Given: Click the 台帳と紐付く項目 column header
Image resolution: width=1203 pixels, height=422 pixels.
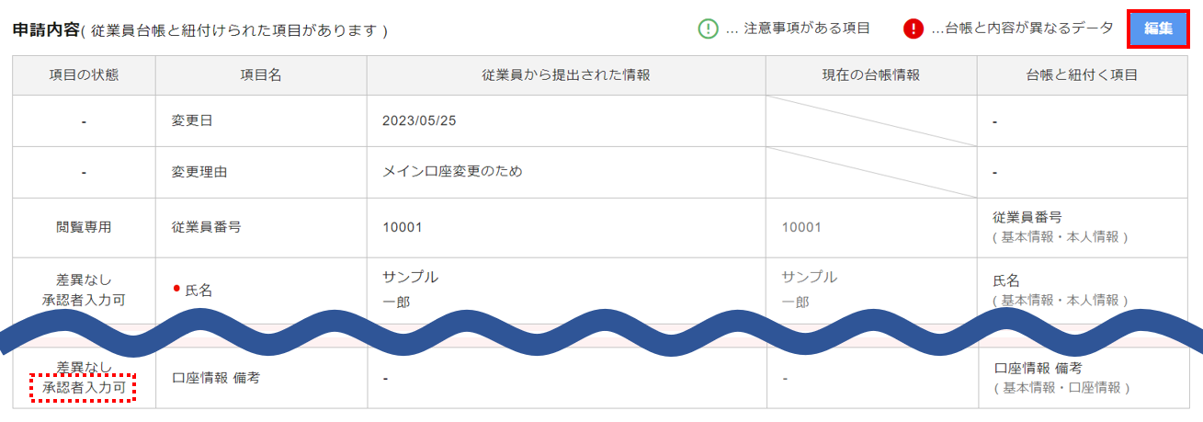Looking at the screenshot, I should pyautogui.click(x=1089, y=75).
